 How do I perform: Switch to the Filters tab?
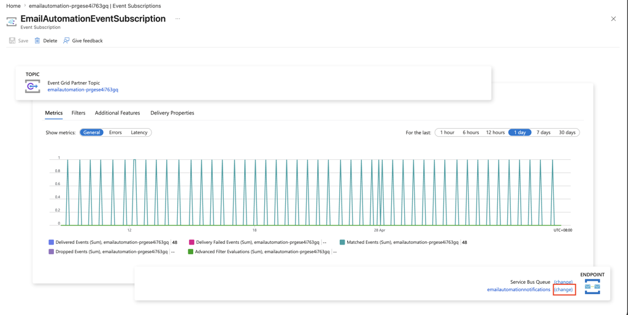click(78, 113)
